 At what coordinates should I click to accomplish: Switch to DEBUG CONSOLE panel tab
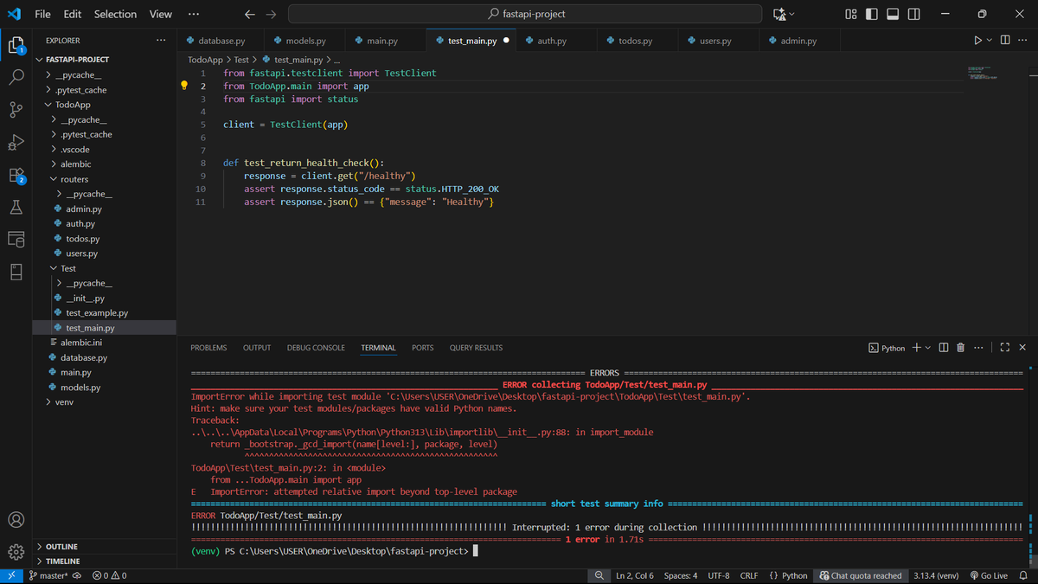pyautogui.click(x=316, y=348)
